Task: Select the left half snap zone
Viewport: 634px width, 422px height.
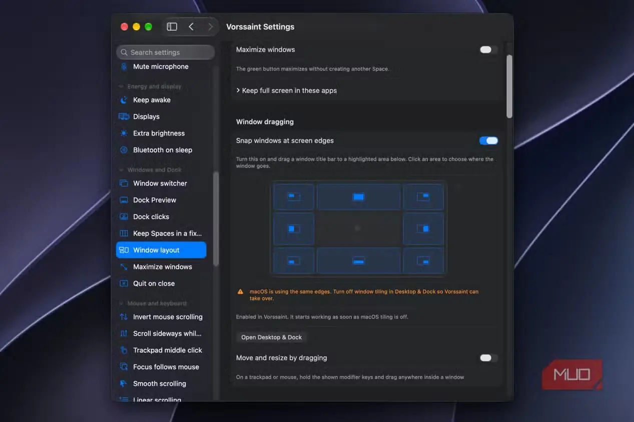Action: click(294, 228)
